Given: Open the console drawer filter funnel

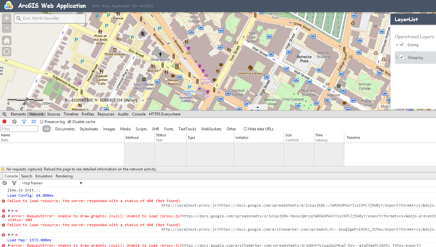Looking at the screenshot, I should pyautogui.click(x=14, y=183).
